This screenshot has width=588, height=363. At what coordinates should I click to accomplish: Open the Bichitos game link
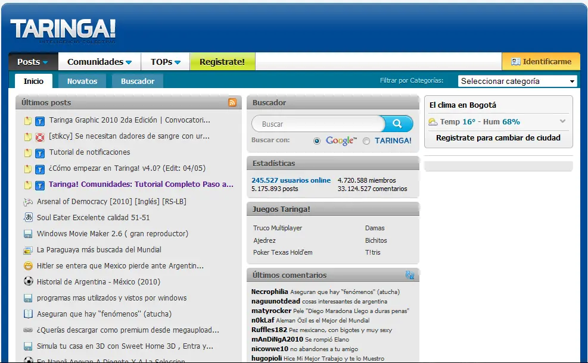(x=376, y=240)
